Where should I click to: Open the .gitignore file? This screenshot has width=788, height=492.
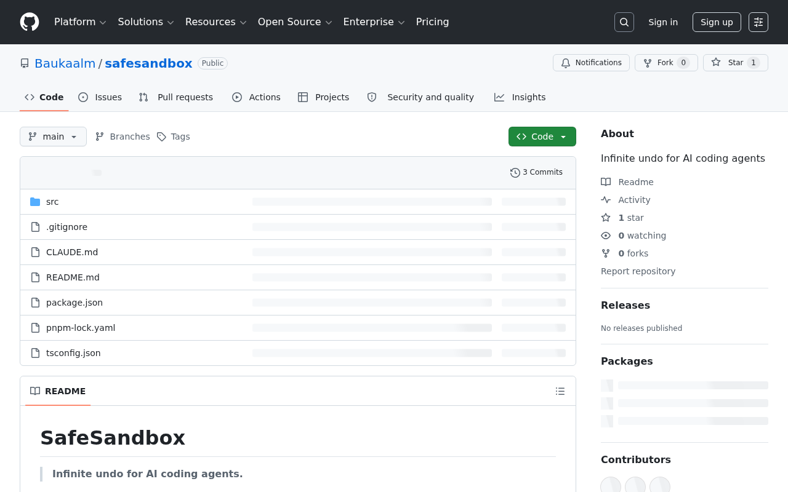click(x=66, y=227)
